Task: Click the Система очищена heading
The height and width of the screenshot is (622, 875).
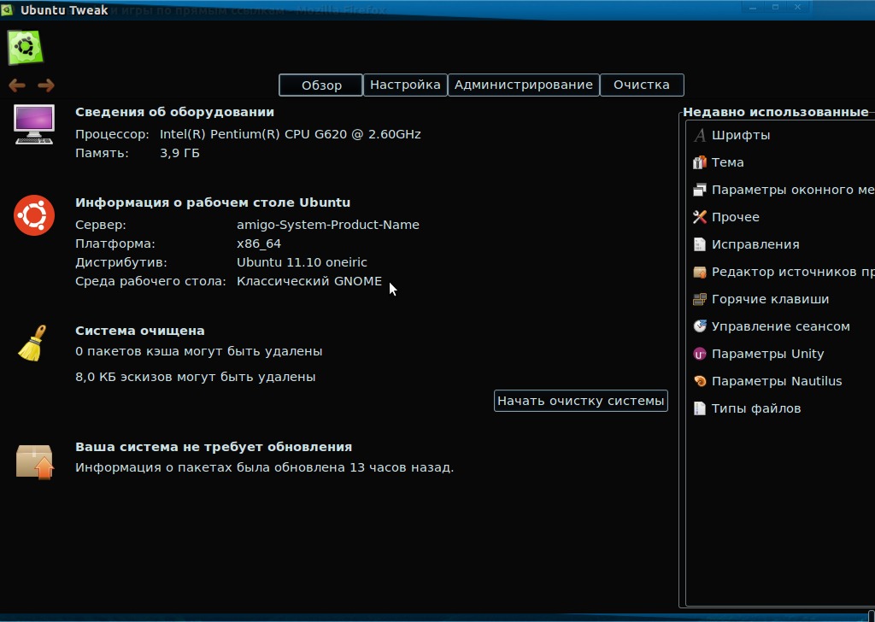Action: pyautogui.click(x=140, y=331)
